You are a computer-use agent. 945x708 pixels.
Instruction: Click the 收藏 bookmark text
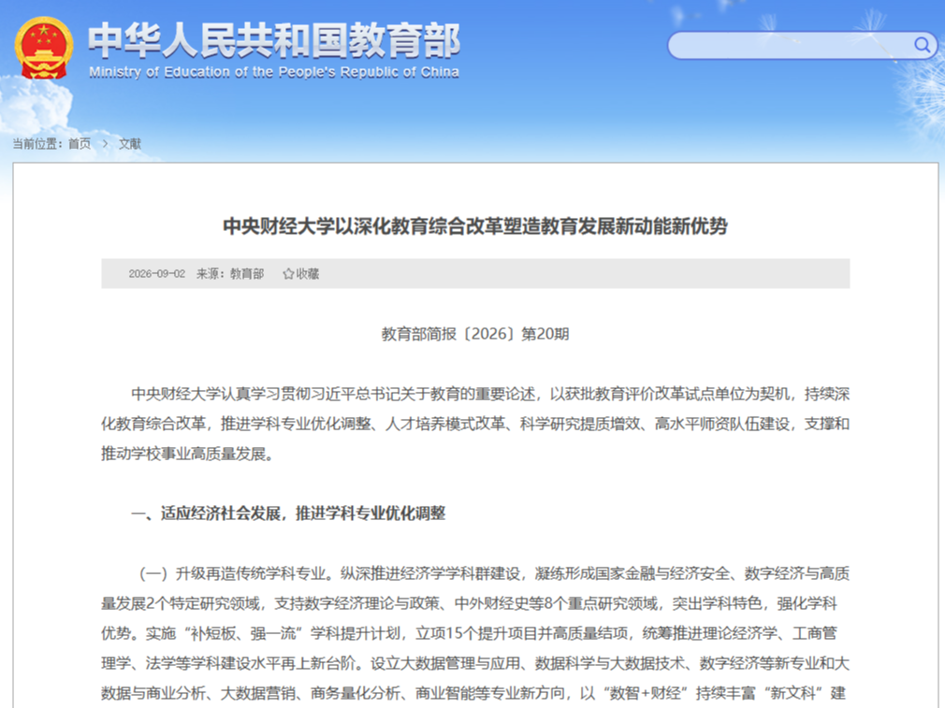tap(308, 273)
